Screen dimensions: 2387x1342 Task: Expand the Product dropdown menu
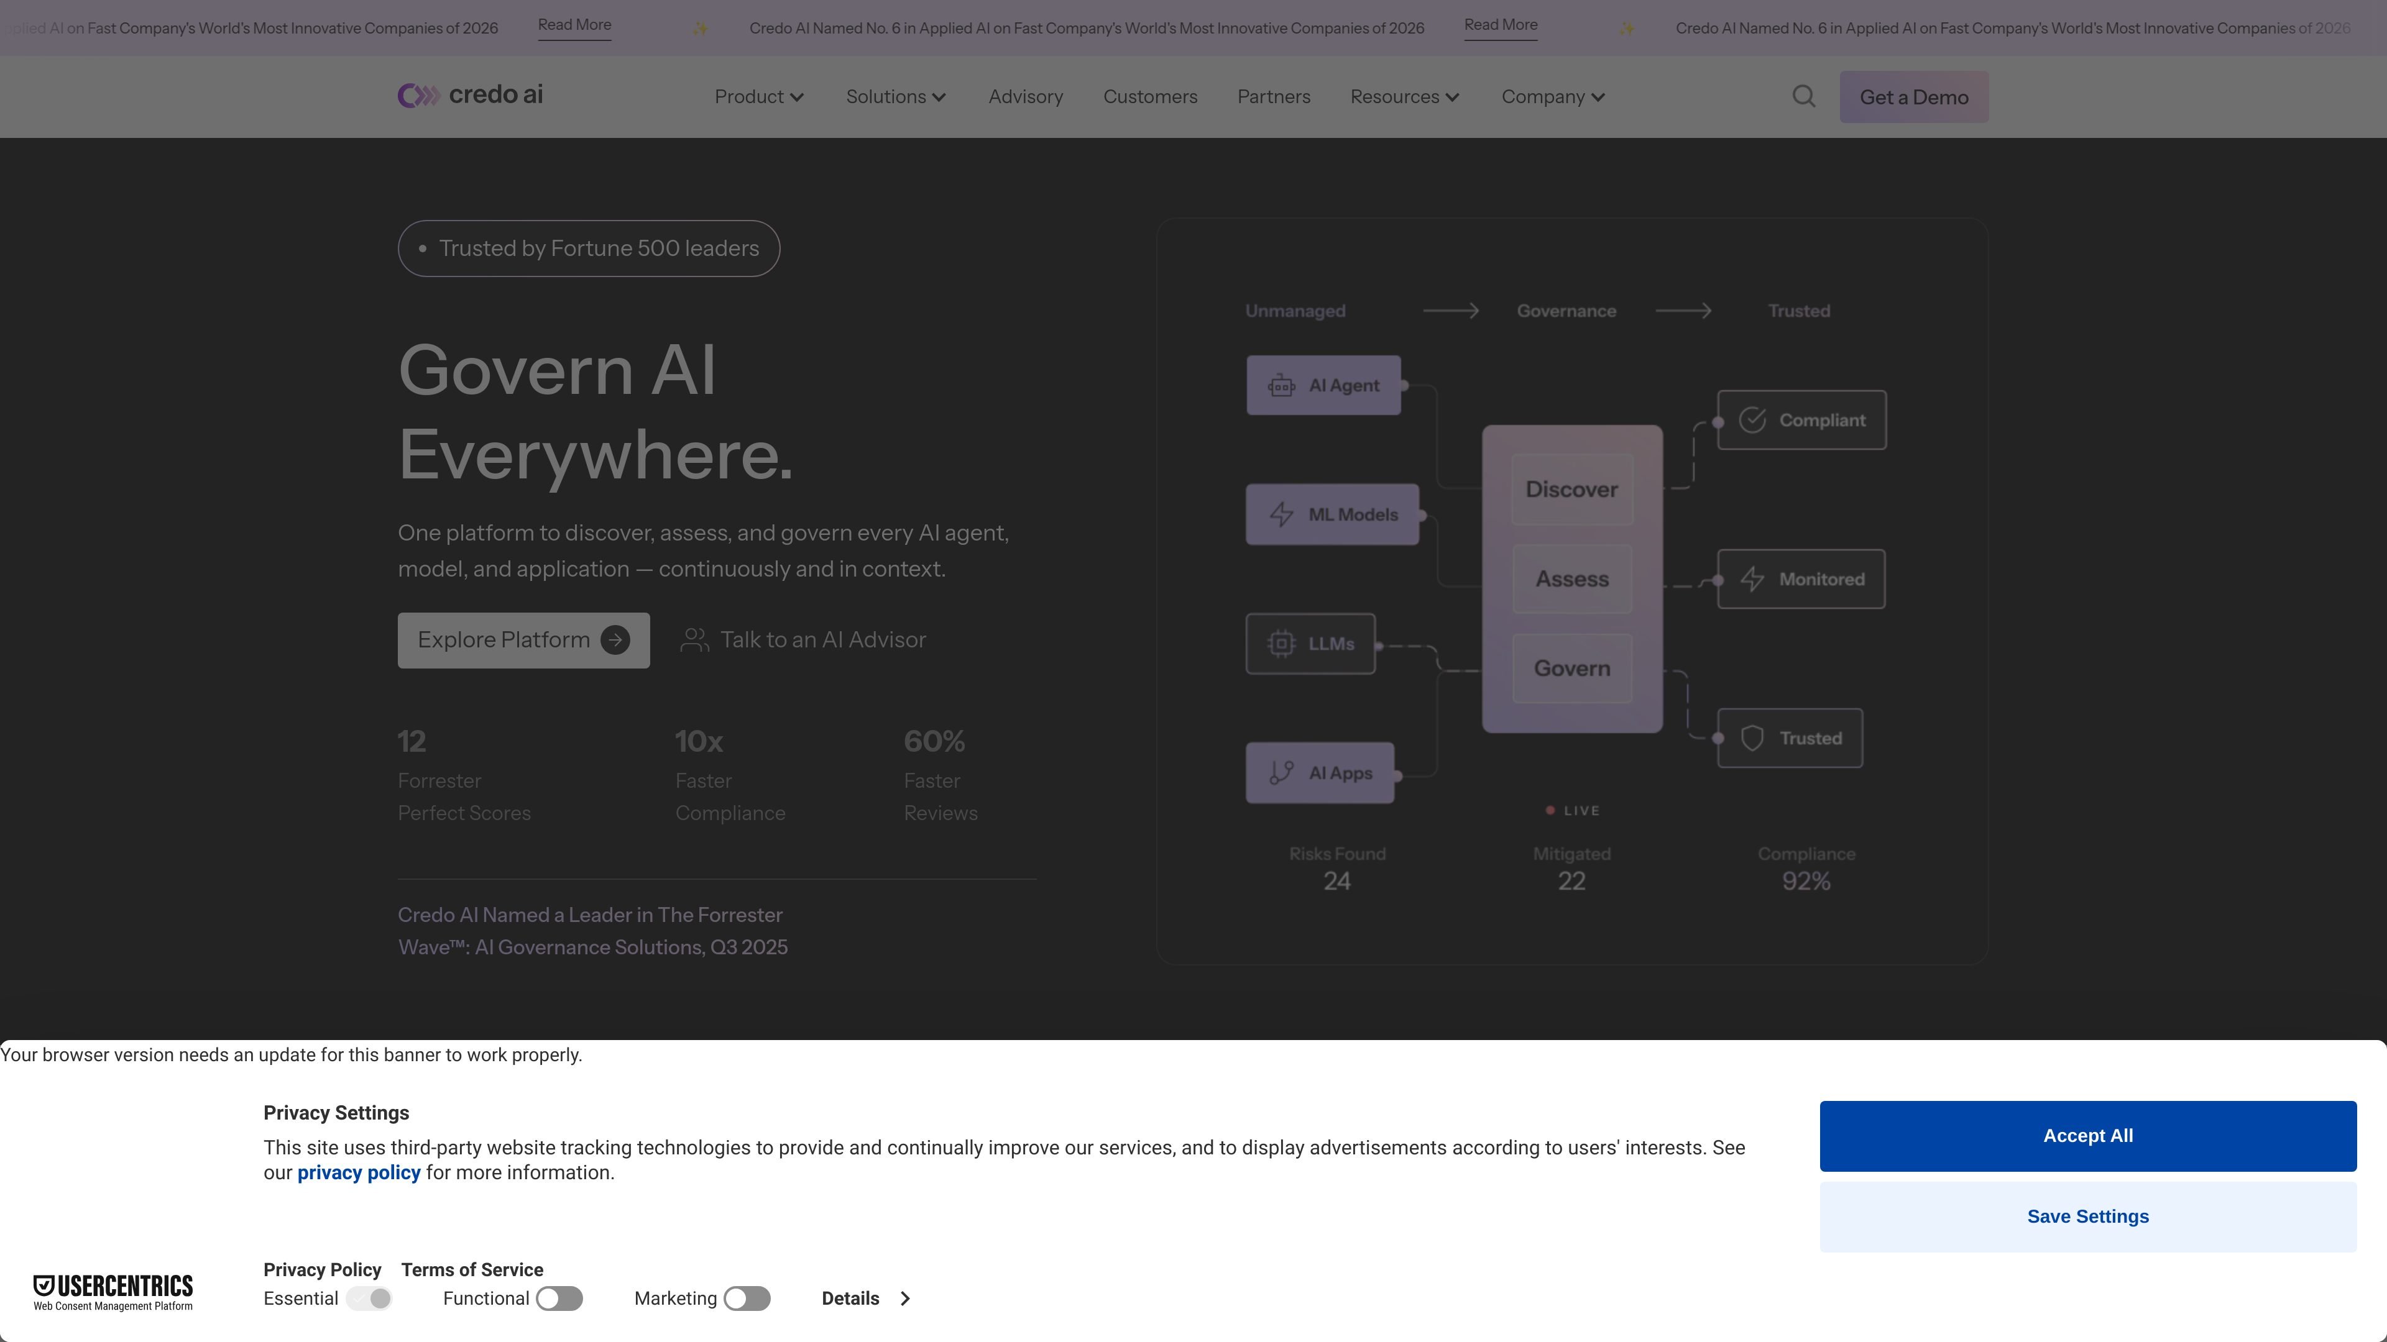[759, 96]
